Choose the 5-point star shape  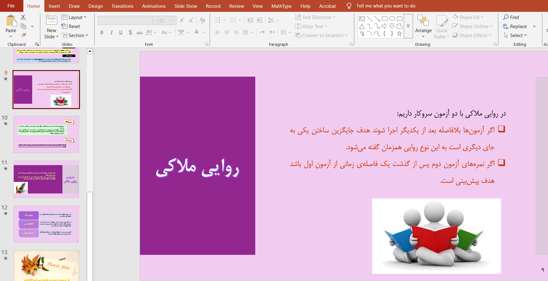399,34
